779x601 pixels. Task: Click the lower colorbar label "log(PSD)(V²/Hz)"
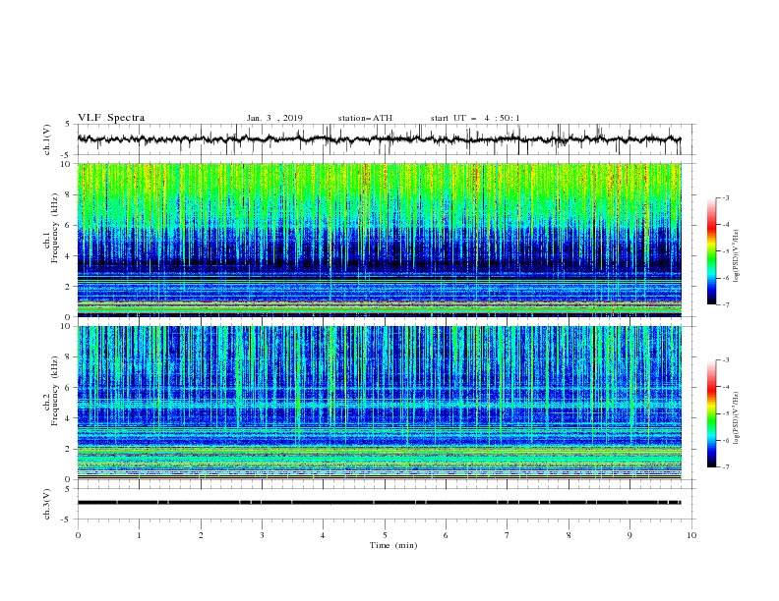click(x=737, y=417)
